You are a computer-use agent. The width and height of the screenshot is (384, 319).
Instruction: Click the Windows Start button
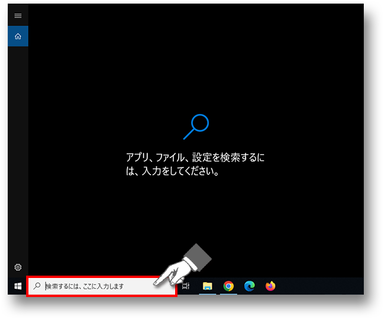[x=18, y=286]
